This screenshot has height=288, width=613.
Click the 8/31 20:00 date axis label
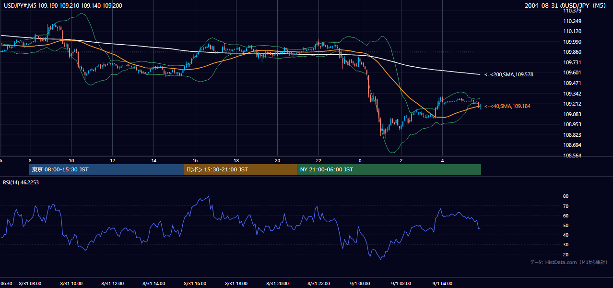pyautogui.click(x=277, y=284)
